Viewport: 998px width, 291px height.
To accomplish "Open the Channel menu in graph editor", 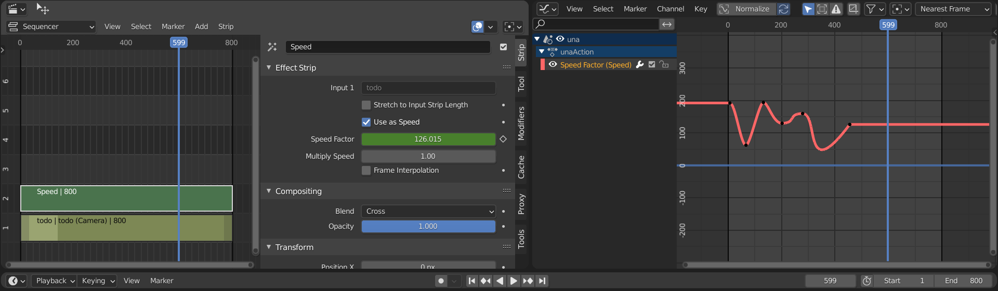I will pos(670,9).
